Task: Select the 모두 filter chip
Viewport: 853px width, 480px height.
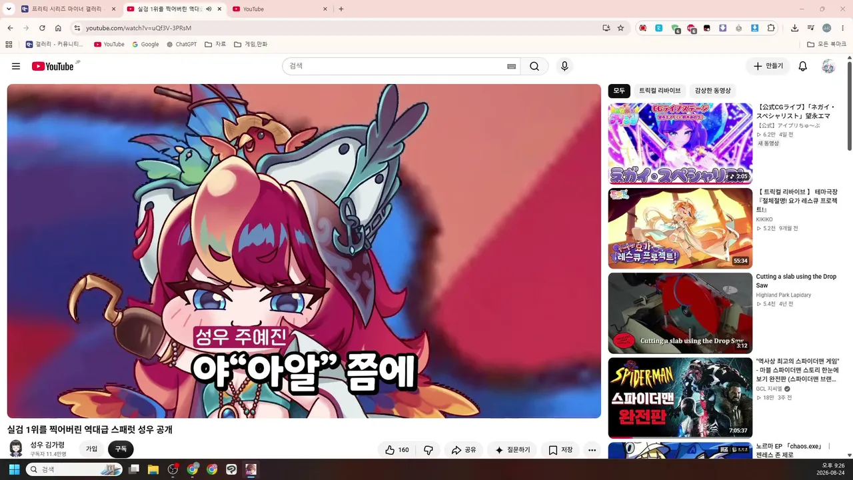Action: coord(619,91)
